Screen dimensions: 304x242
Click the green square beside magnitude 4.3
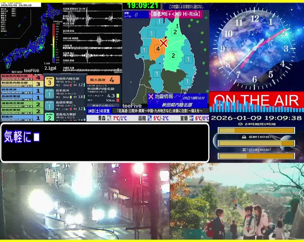(x=118, y=96)
